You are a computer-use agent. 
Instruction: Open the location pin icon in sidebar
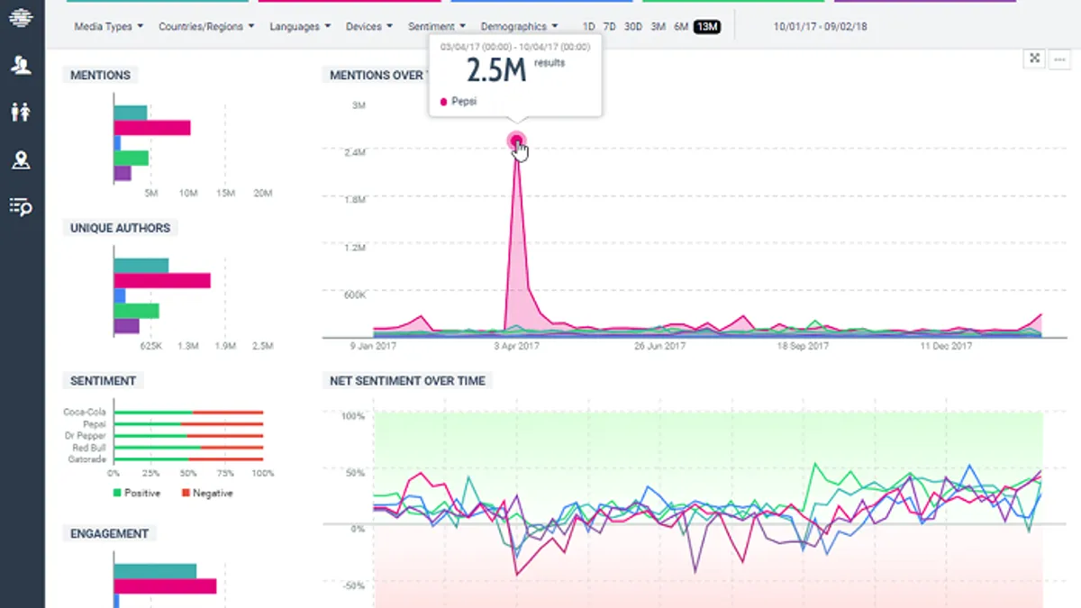click(22, 160)
